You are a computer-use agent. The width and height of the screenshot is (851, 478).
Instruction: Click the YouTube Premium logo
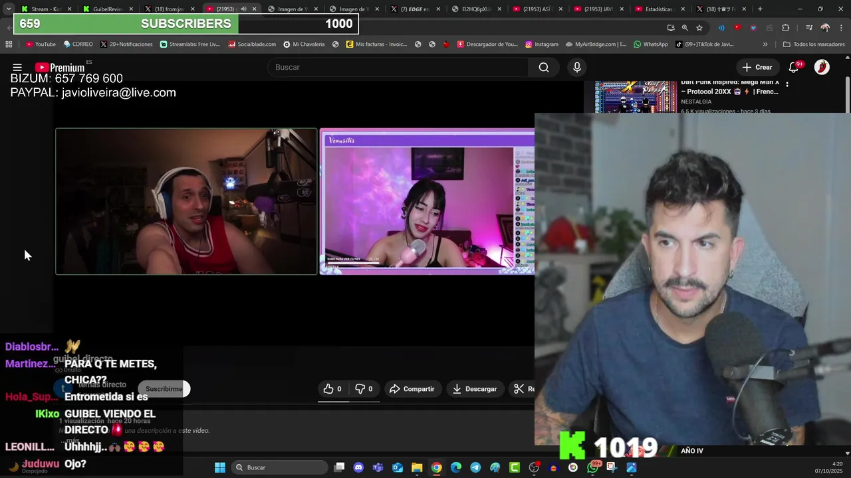(x=60, y=67)
